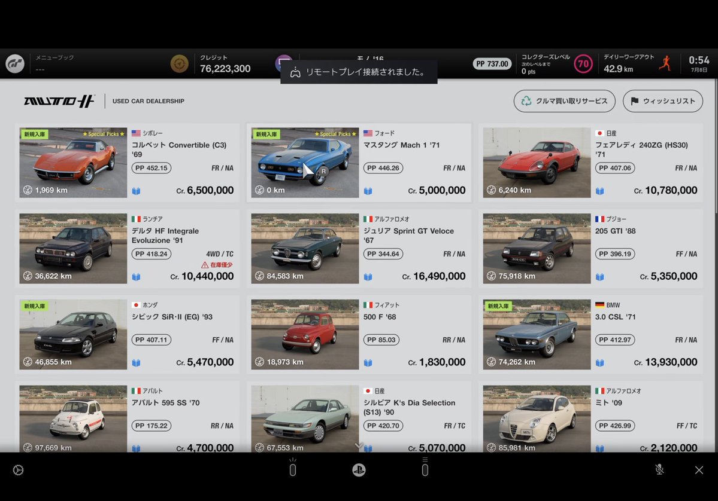Image resolution: width=718 pixels, height=501 pixels.
Task: Click the page scrollbar on right edge
Action: (715, 146)
